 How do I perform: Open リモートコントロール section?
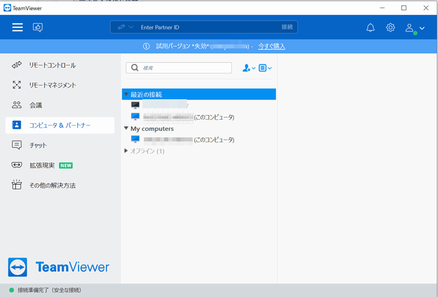tap(60, 65)
